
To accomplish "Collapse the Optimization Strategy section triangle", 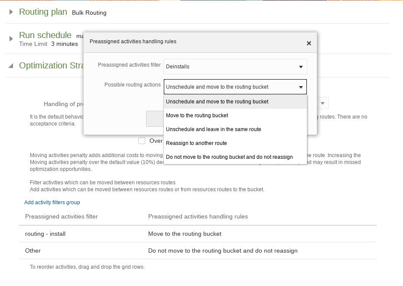I will (11, 66).
